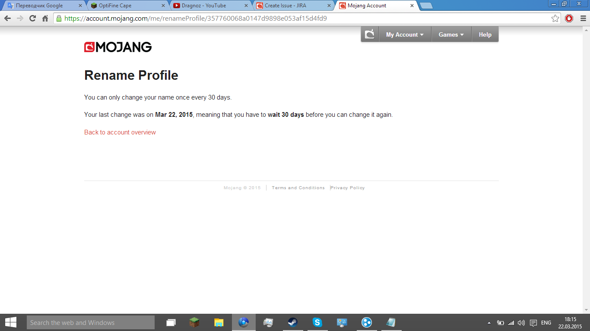
Task: Open the Privacy Policy link
Action: (348, 188)
